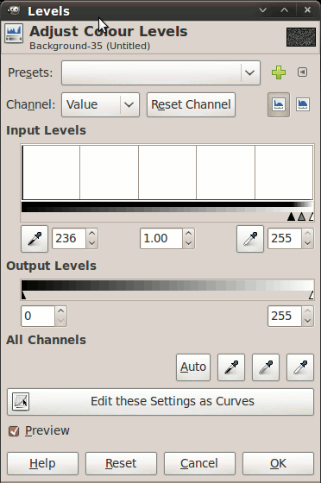
Task: Open the Presets dropdown
Action: tap(160, 72)
